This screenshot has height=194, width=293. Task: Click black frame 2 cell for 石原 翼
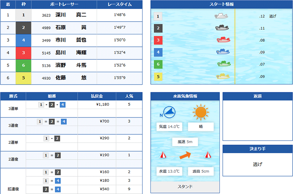point(23,27)
